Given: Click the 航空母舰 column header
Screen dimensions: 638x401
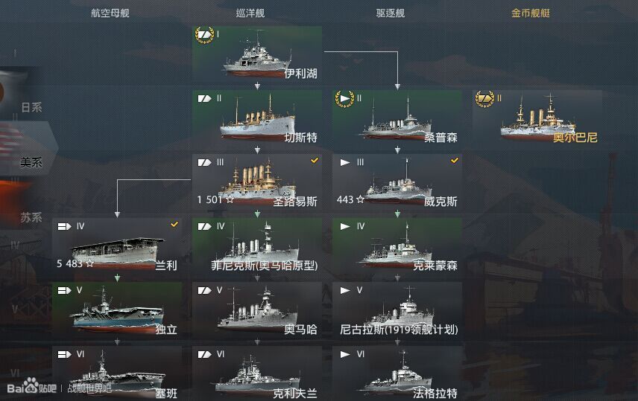Looking at the screenshot, I should 110,13.
